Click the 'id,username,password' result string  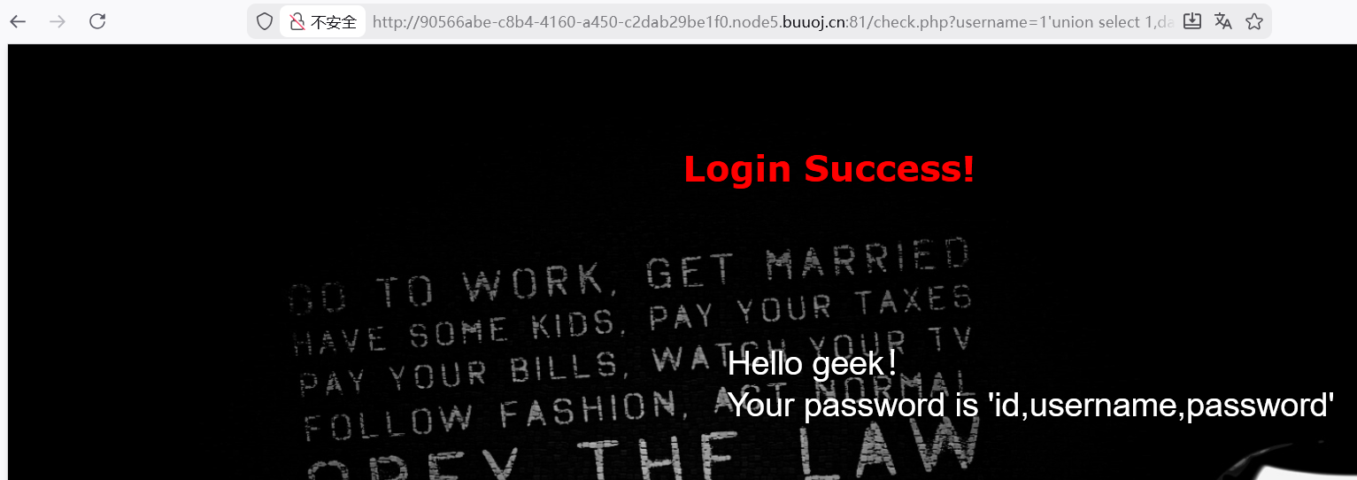tap(1160, 405)
